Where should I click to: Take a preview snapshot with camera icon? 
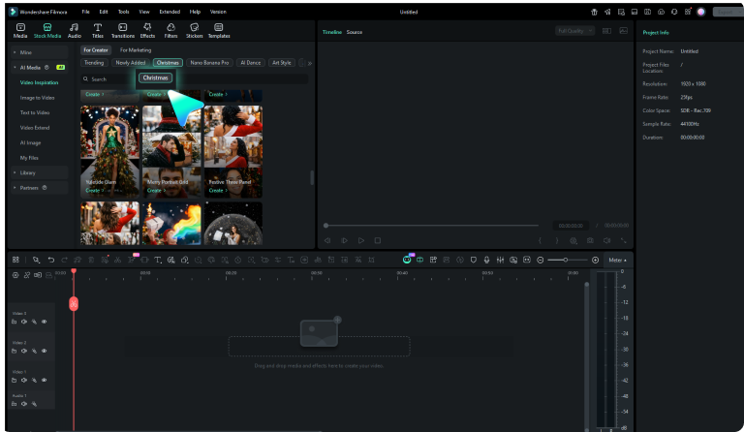click(x=590, y=240)
